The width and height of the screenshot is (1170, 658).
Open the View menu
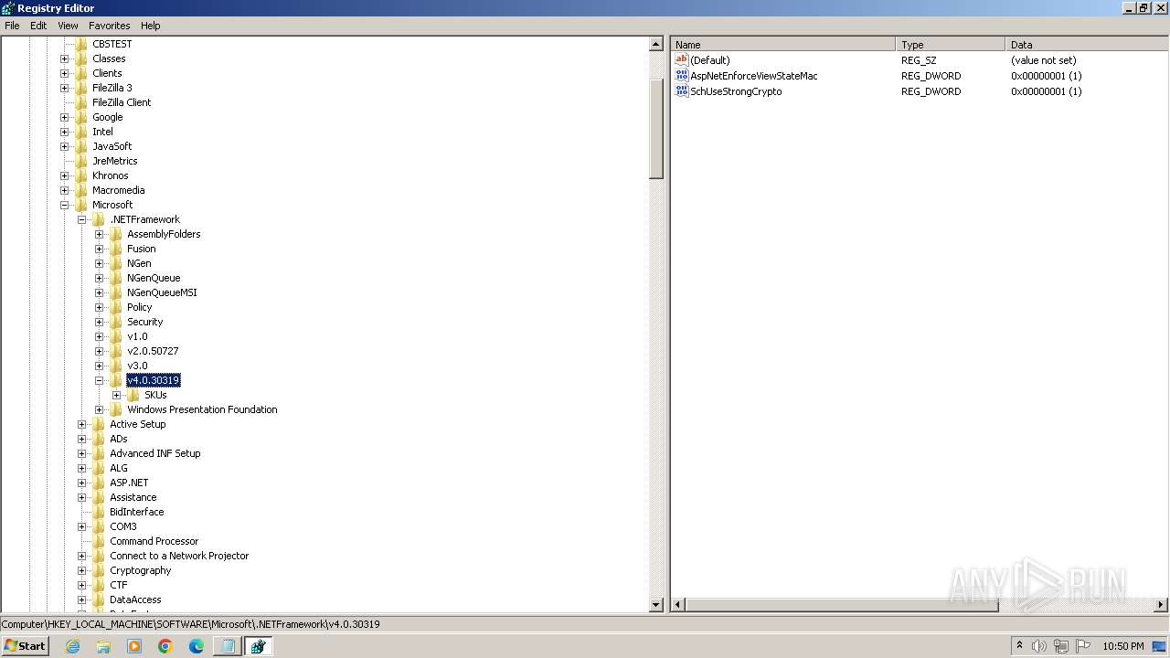(x=68, y=26)
